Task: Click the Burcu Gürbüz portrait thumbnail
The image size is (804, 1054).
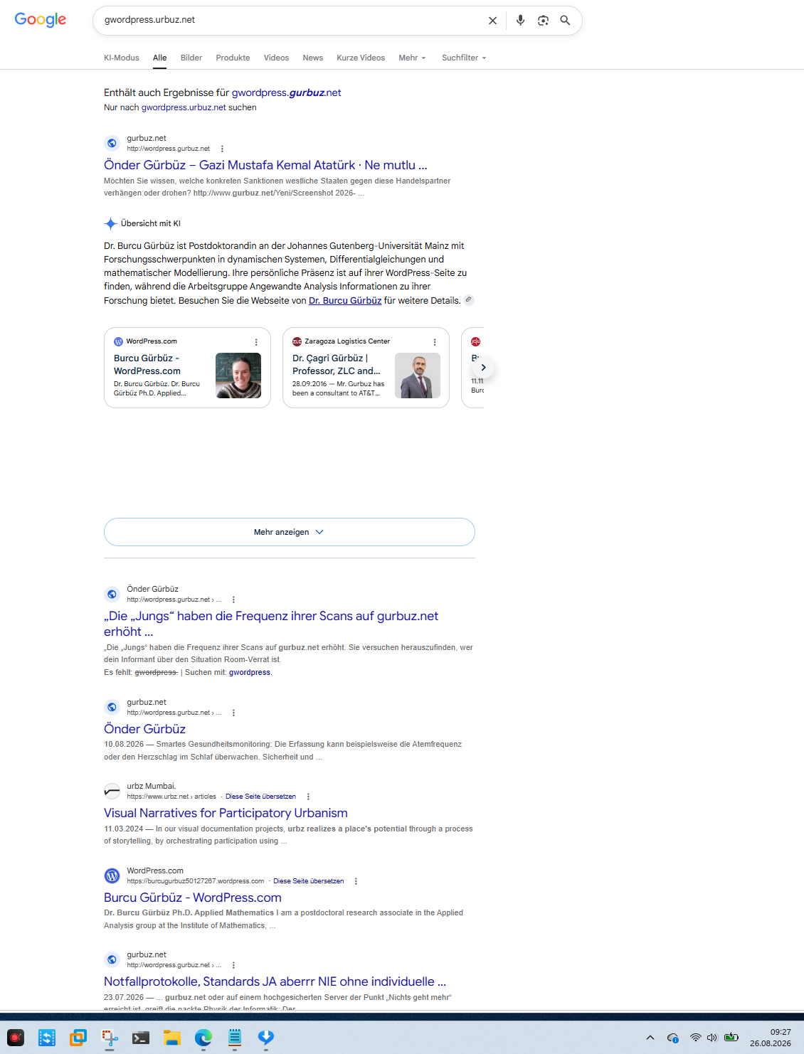Action: pos(238,376)
